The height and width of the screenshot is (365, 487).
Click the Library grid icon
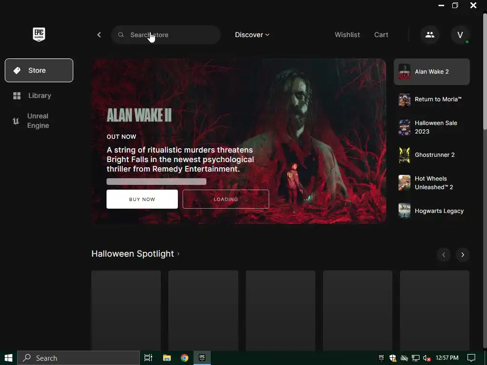[17, 96]
